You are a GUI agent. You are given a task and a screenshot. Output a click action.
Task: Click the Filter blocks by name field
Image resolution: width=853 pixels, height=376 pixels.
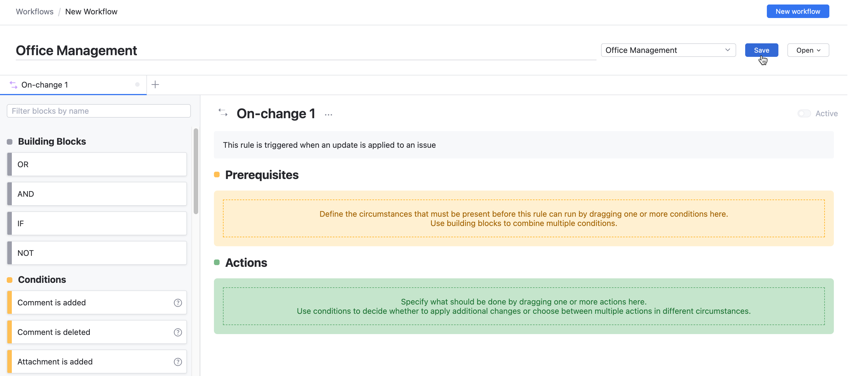point(98,111)
